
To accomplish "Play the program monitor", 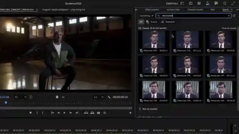I will tap(64, 113).
